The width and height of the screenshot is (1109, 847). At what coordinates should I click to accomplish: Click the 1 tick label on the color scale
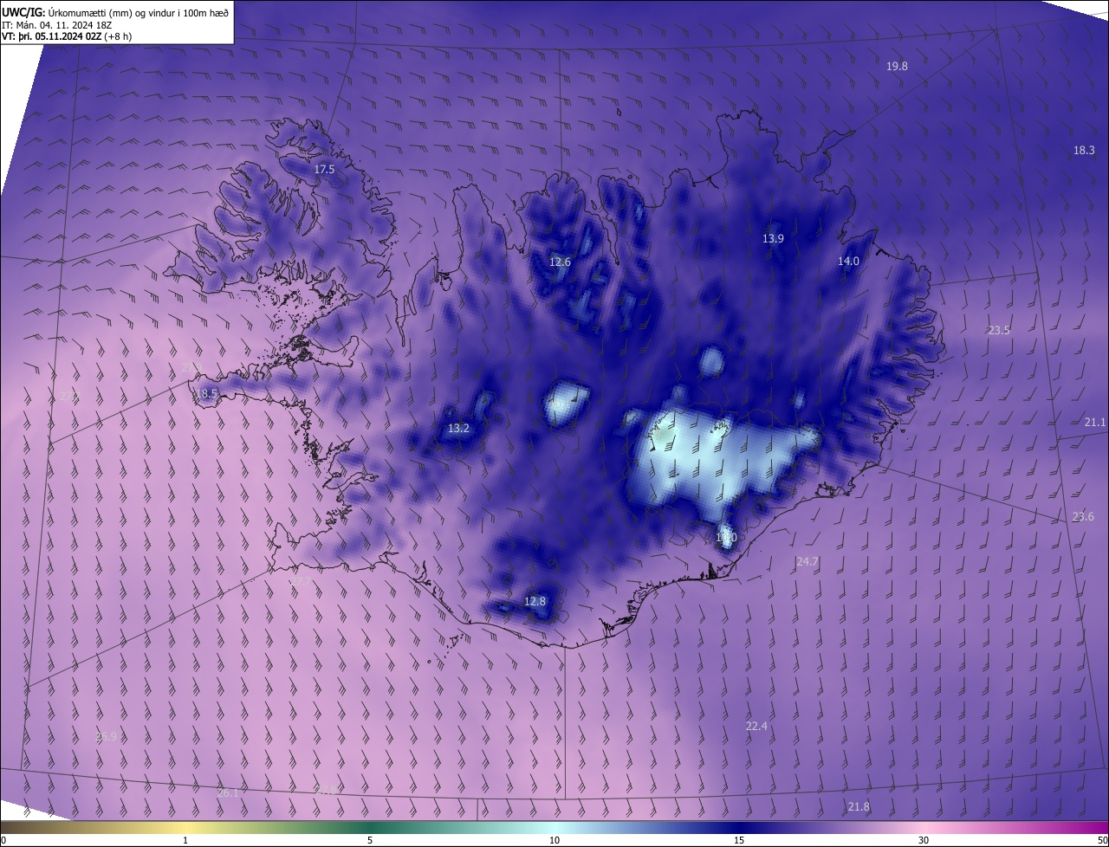click(x=185, y=841)
